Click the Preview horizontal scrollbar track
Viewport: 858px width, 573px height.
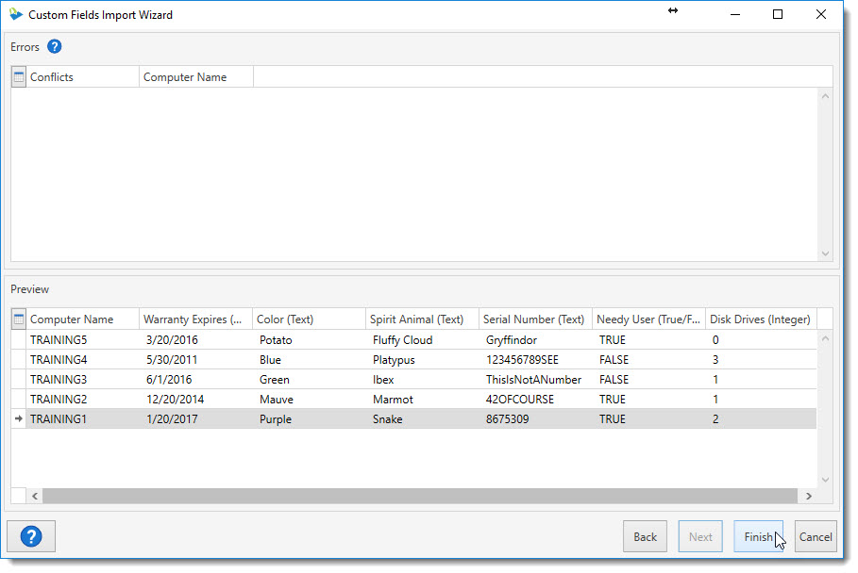420,496
